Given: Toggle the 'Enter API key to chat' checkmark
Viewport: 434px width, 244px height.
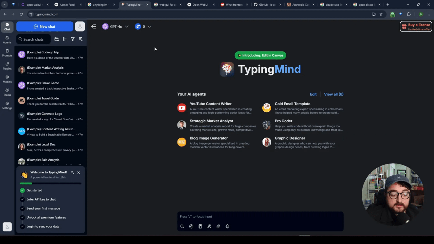Looking at the screenshot, I should (22, 199).
